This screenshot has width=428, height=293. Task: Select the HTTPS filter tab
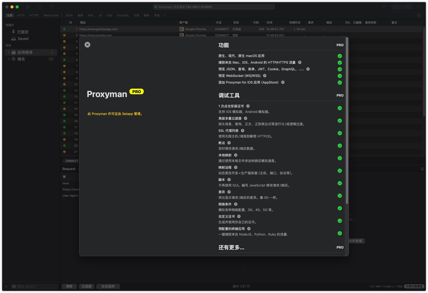point(34,15)
